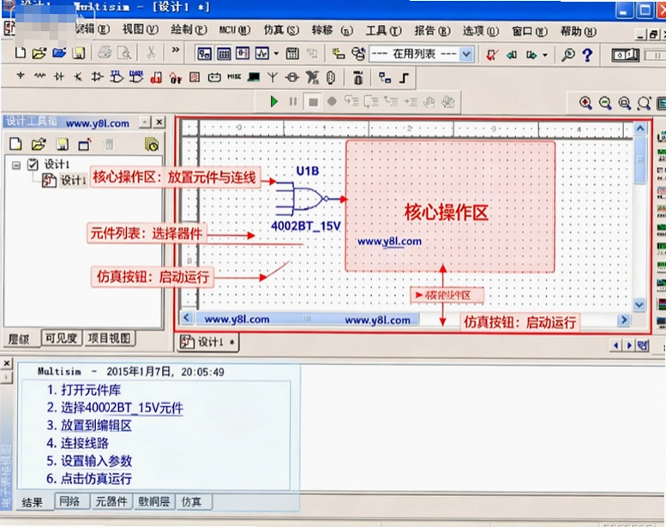Run the simulation with green play

[273, 101]
